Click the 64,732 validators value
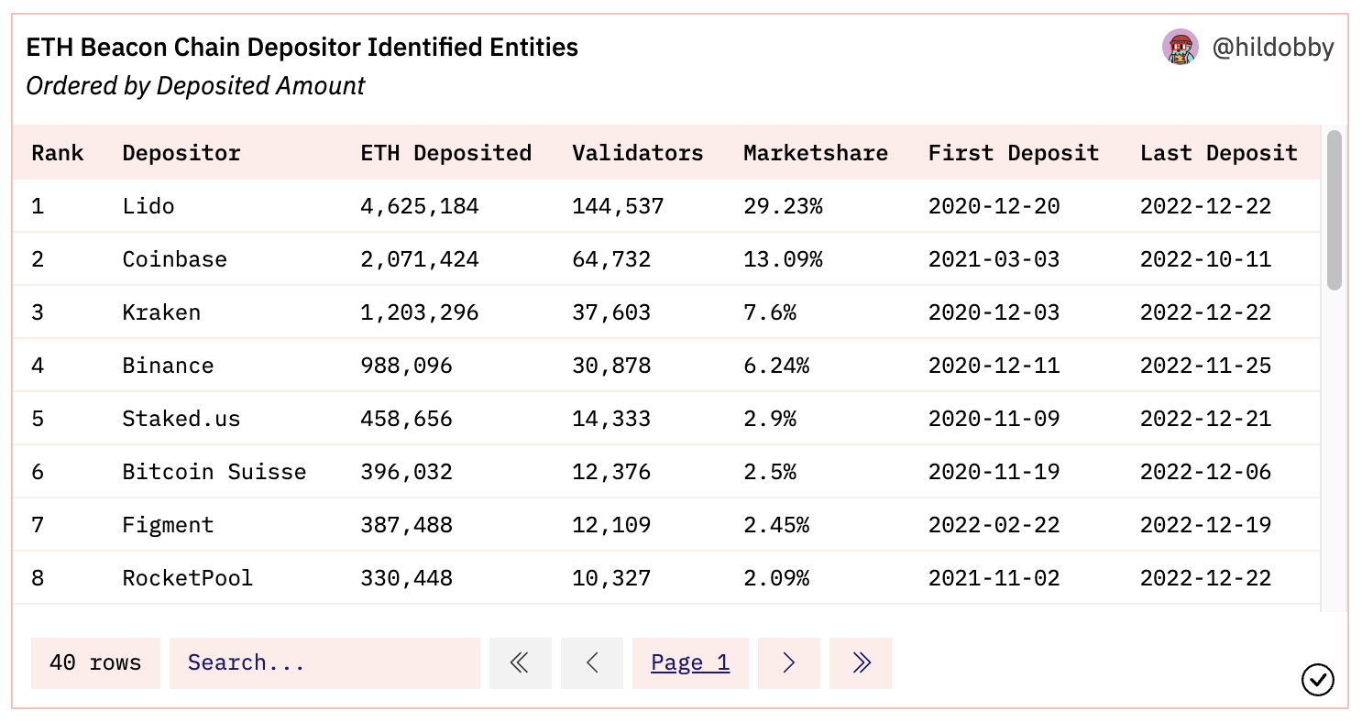The image size is (1362, 722). click(611, 259)
